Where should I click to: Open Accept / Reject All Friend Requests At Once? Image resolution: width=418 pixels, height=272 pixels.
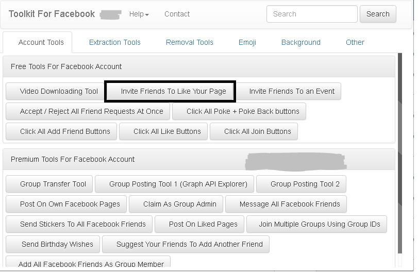pos(88,111)
